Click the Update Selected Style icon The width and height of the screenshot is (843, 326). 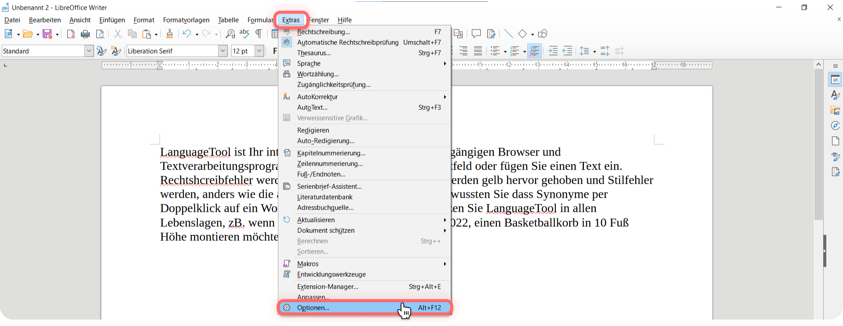102,51
